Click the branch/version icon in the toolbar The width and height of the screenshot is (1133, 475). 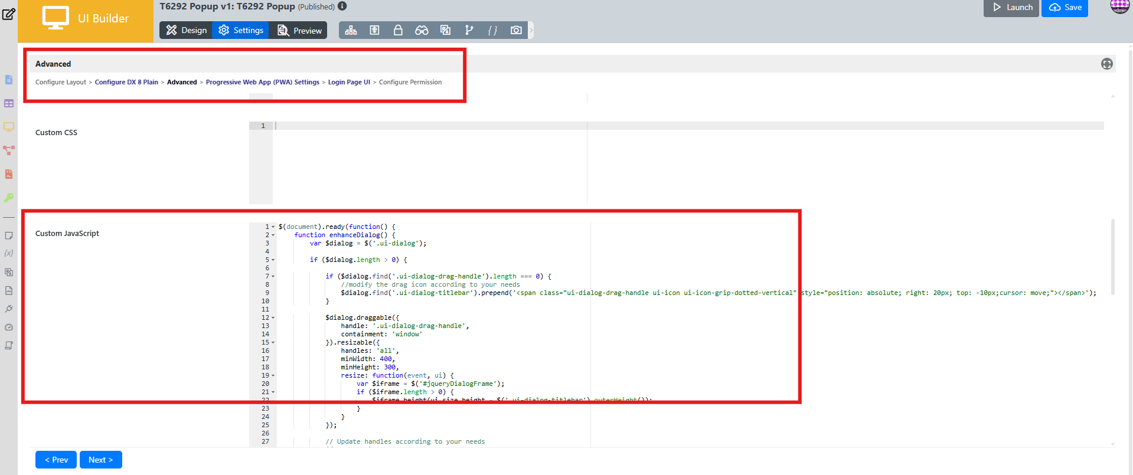(469, 30)
